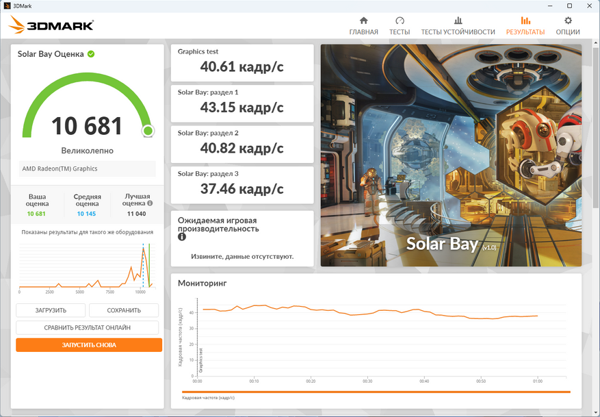
Task: Click your score value under Ваша оценка
Action: (36, 214)
